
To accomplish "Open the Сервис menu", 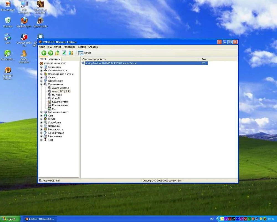I will click(82, 47).
